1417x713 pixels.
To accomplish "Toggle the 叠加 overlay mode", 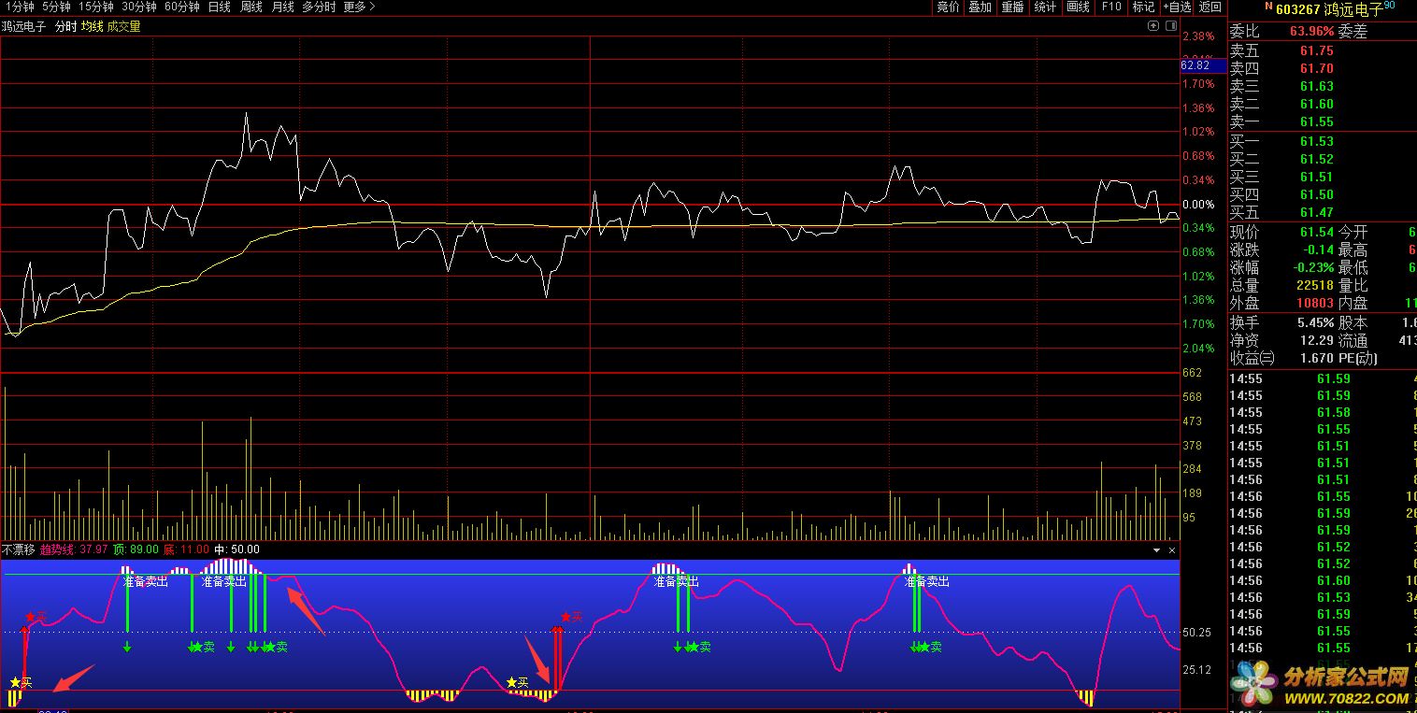I will click(x=980, y=7).
